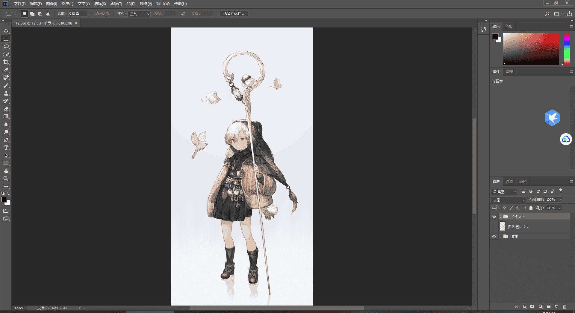The height and width of the screenshot is (313, 575).
Task: Click the 选择并遮住 button
Action: pyautogui.click(x=234, y=14)
